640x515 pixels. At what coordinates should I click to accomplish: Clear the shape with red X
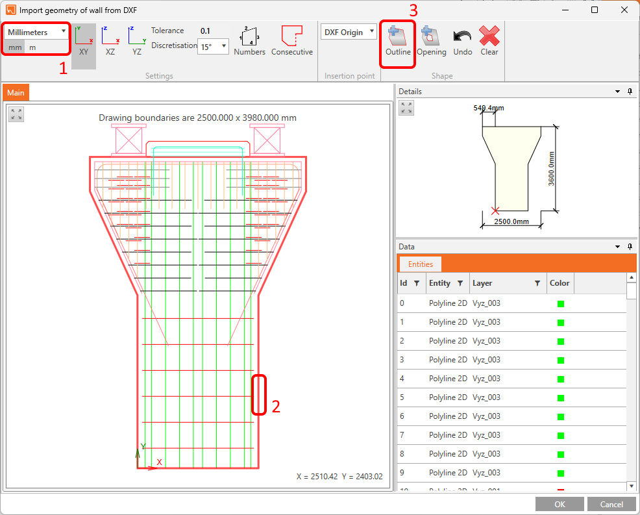tap(489, 41)
